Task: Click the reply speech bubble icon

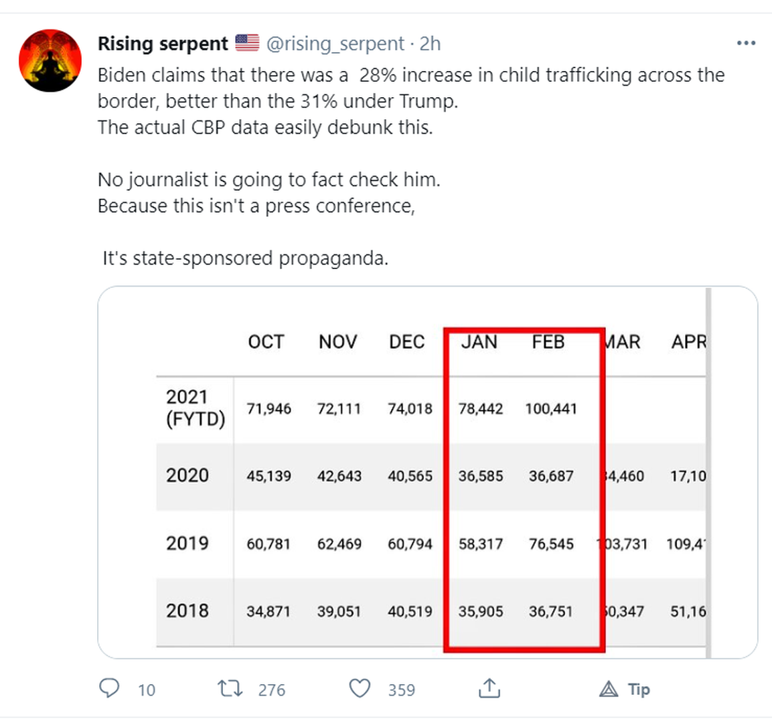Action: pos(109,688)
